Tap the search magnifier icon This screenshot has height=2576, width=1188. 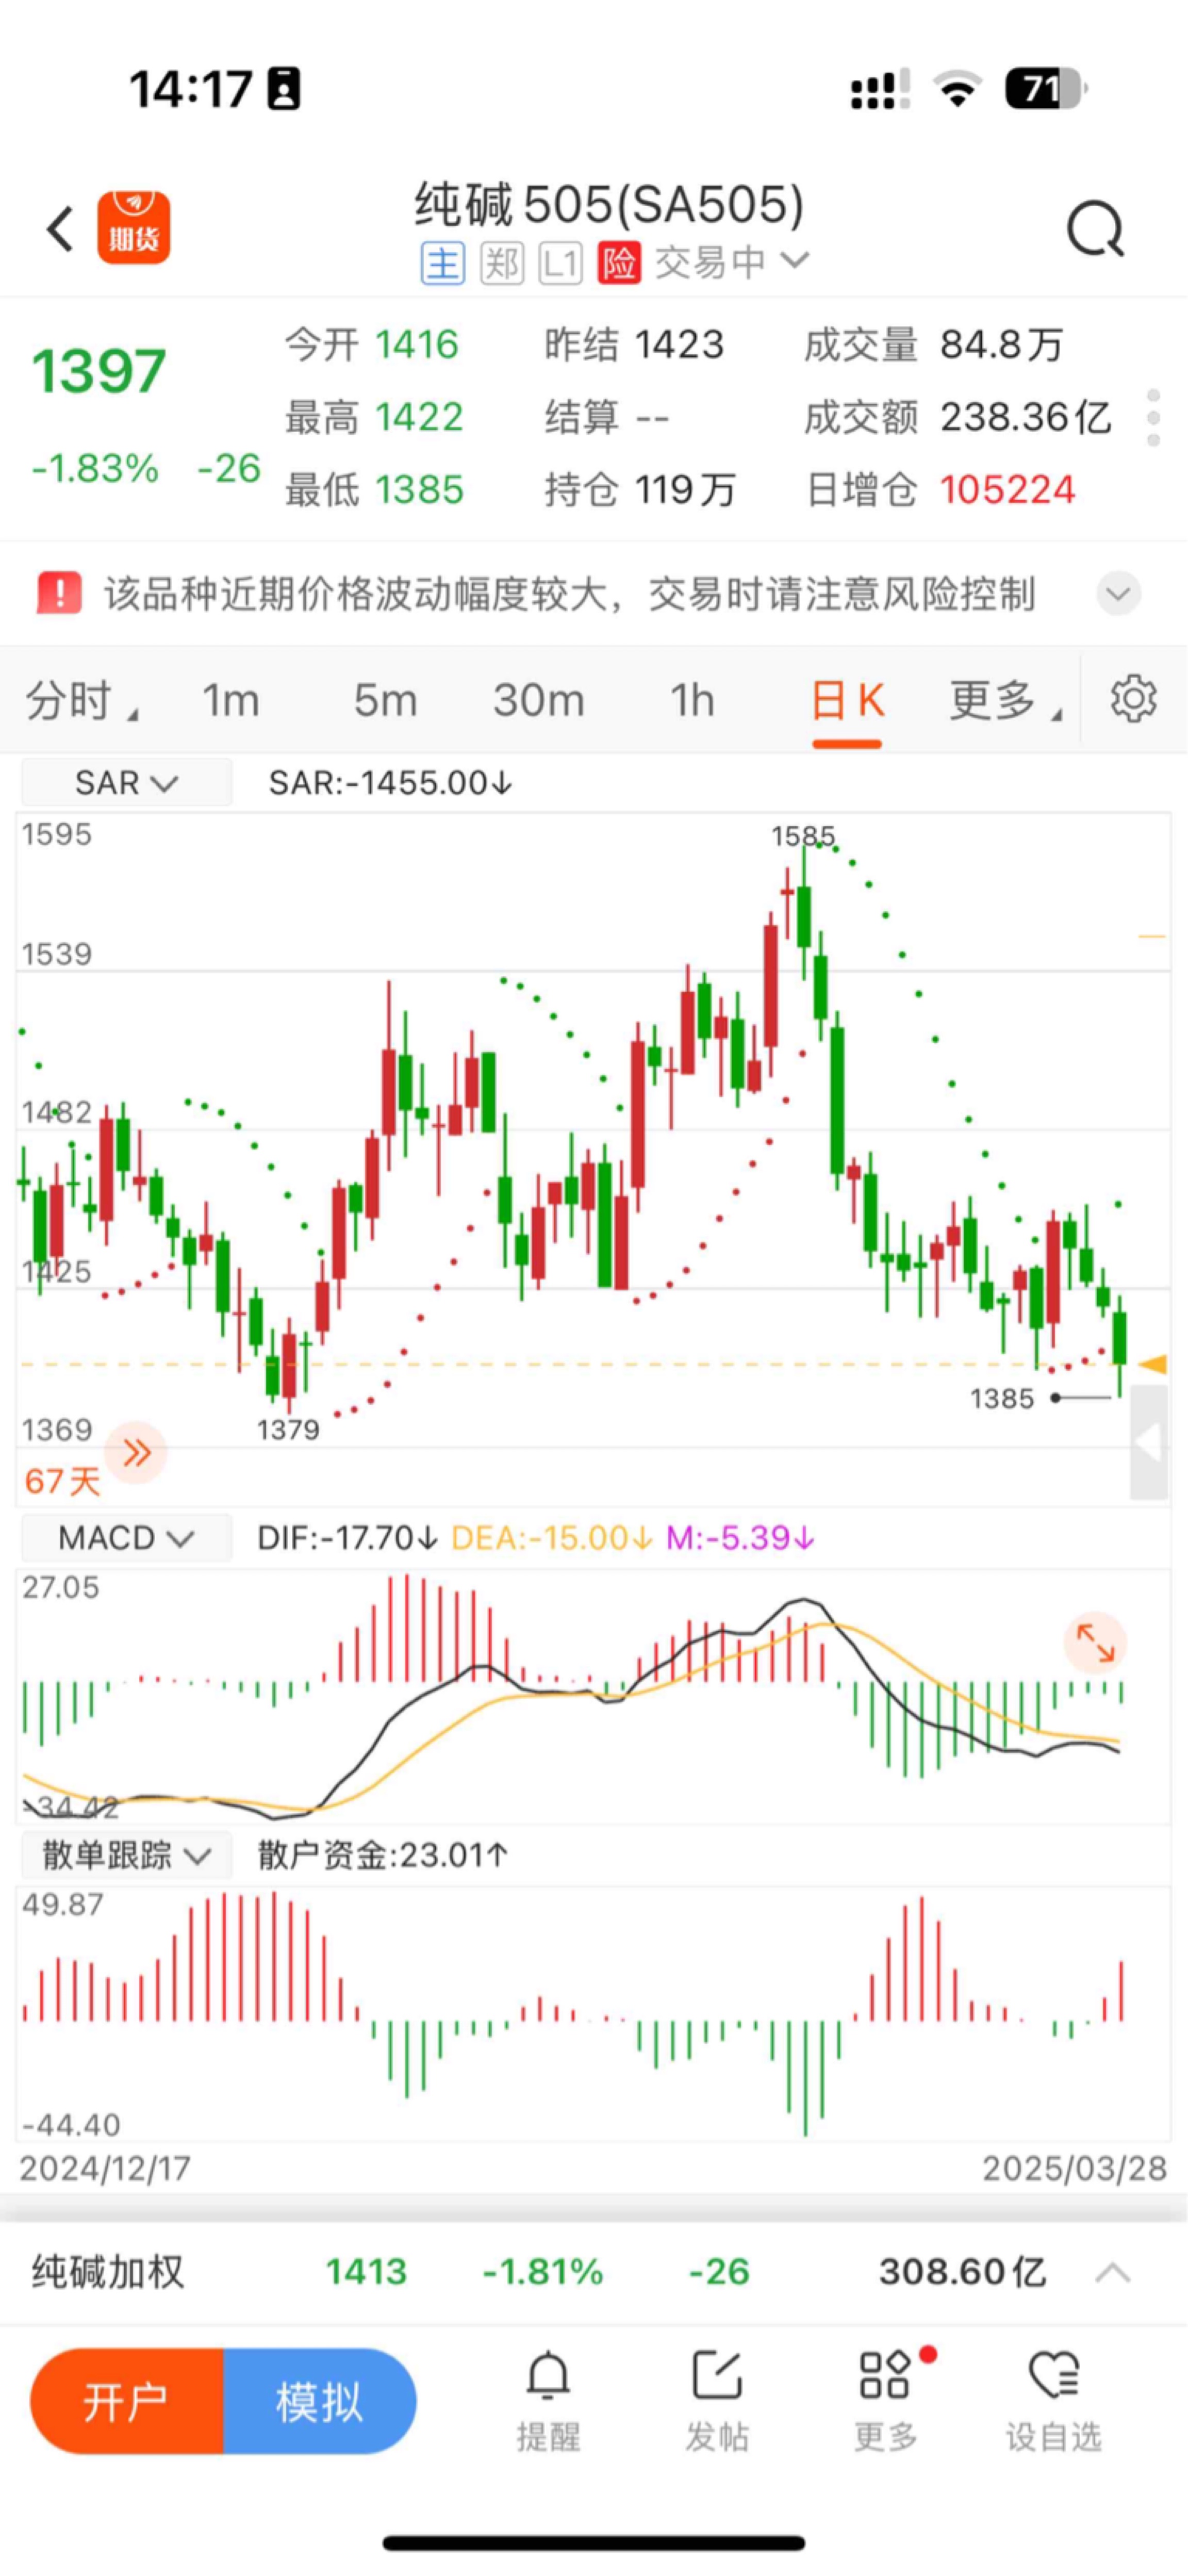pyautogui.click(x=1095, y=230)
